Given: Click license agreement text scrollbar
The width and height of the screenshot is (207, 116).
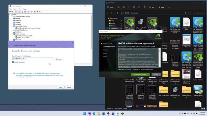Looking at the screenshot, I should tap(159, 58).
